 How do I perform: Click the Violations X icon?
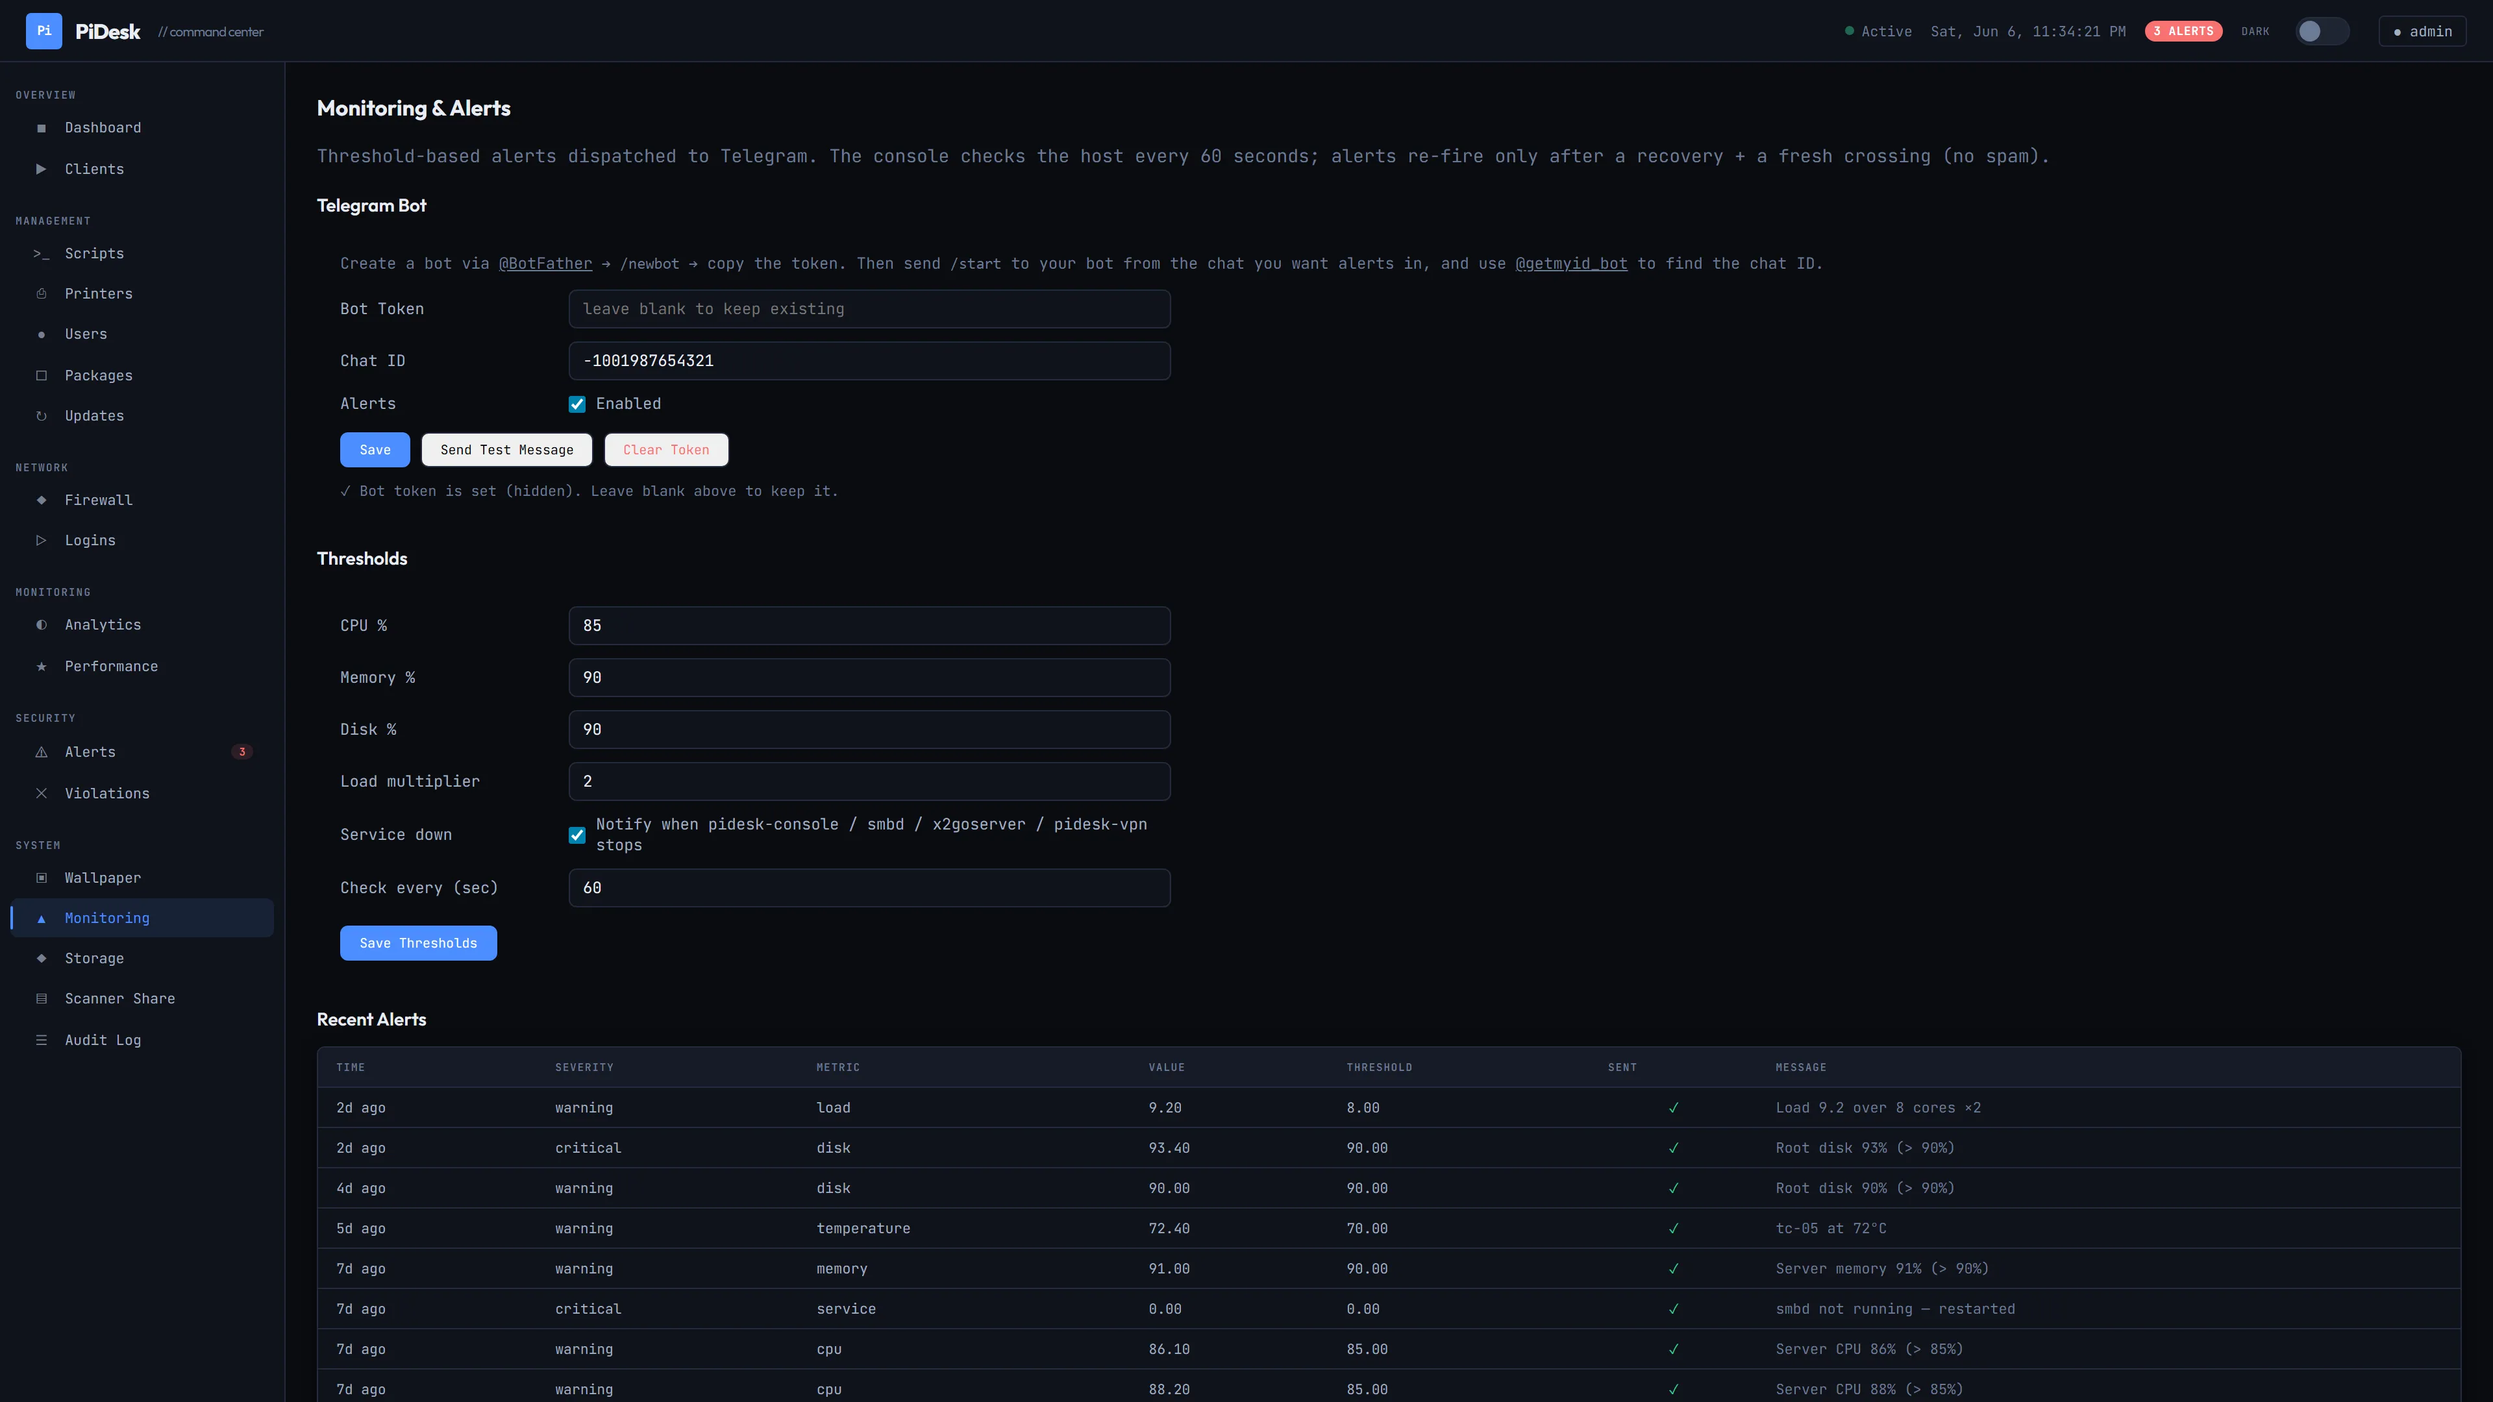point(41,793)
